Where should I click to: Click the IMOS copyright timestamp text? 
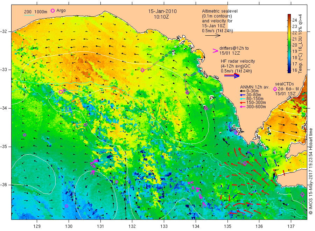[310, 171]
